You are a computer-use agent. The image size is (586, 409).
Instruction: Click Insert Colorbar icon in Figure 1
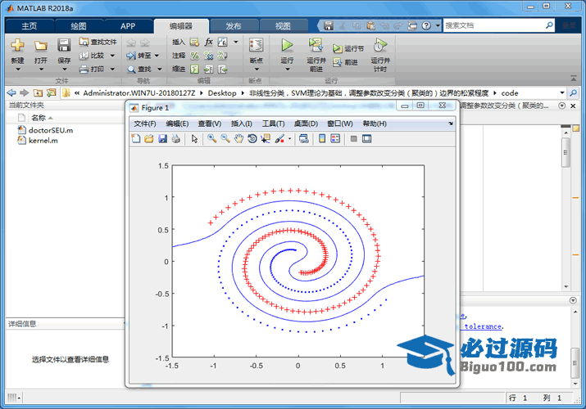click(322, 139)
